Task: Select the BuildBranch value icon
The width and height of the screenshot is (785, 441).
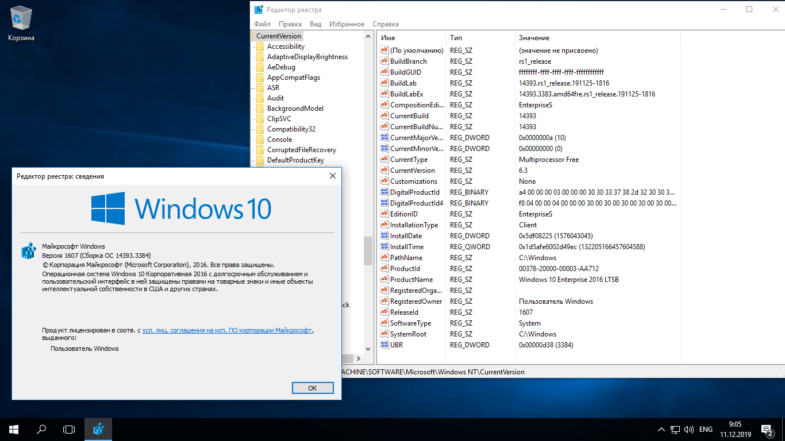Action: tap(384, 61)
